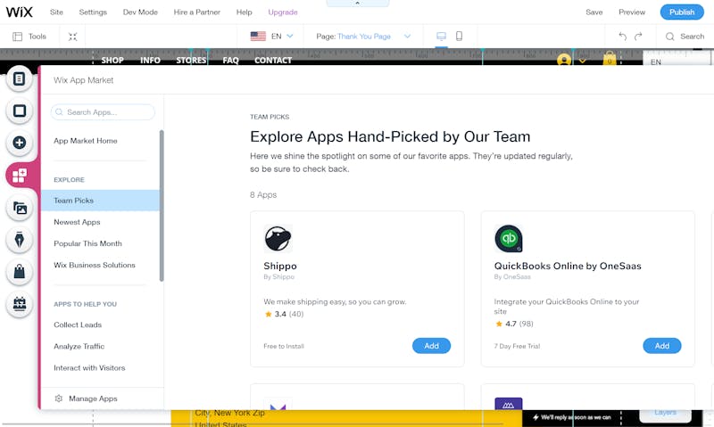Switch to desktop view icon
Screen dimensions: 714x427
tap(441, 36)
